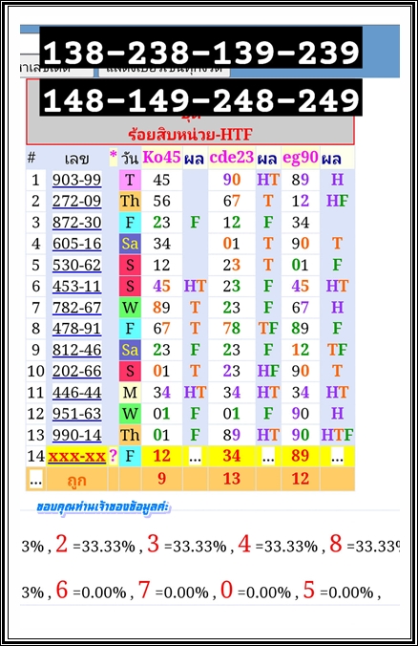The height and width of the screenshot is (646, 418).
Task: Click the red digit 7 =0.00% entry
Action: (173, 591)
